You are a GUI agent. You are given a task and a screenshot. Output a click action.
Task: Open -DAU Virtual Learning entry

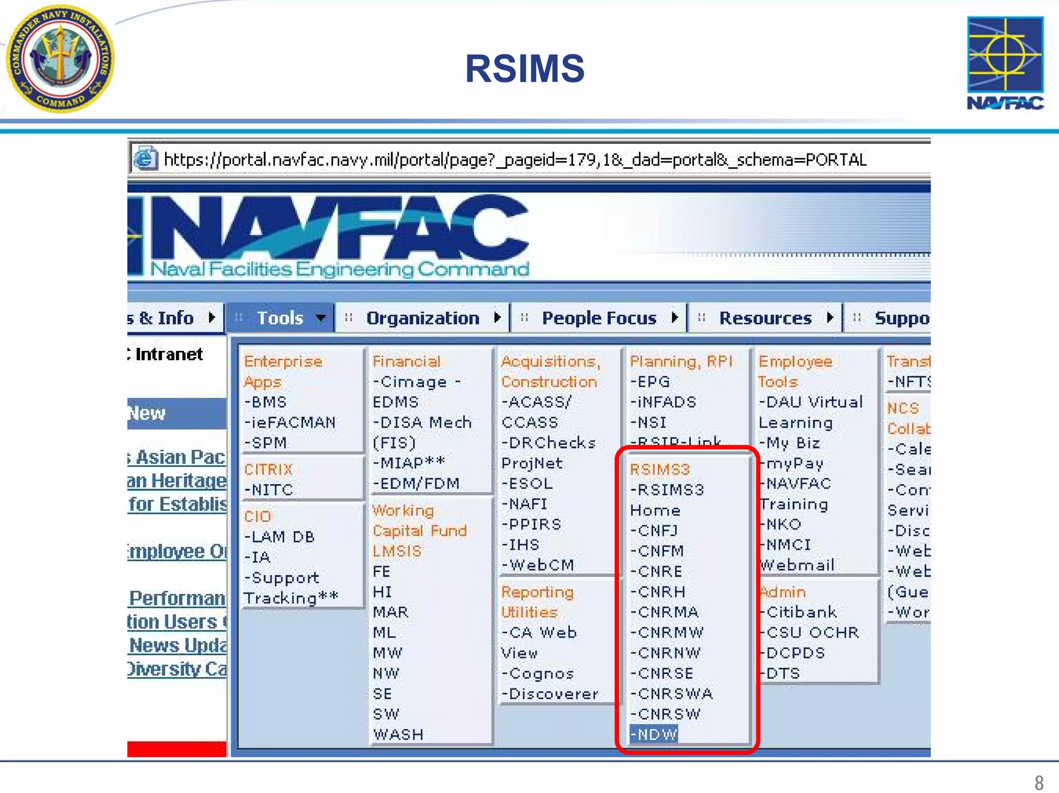(x=811, y=412)
